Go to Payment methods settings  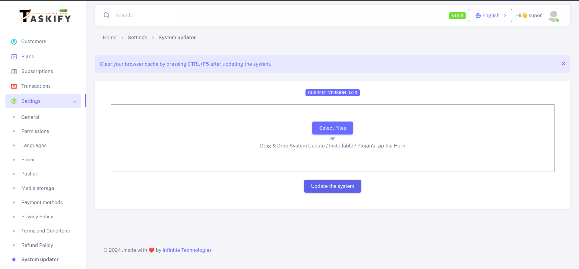[42, 202]
